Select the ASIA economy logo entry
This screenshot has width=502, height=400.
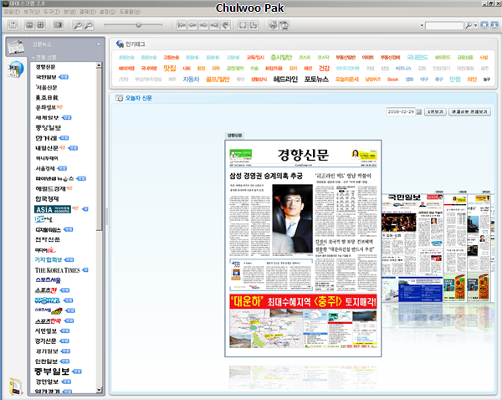click(53, 209)
